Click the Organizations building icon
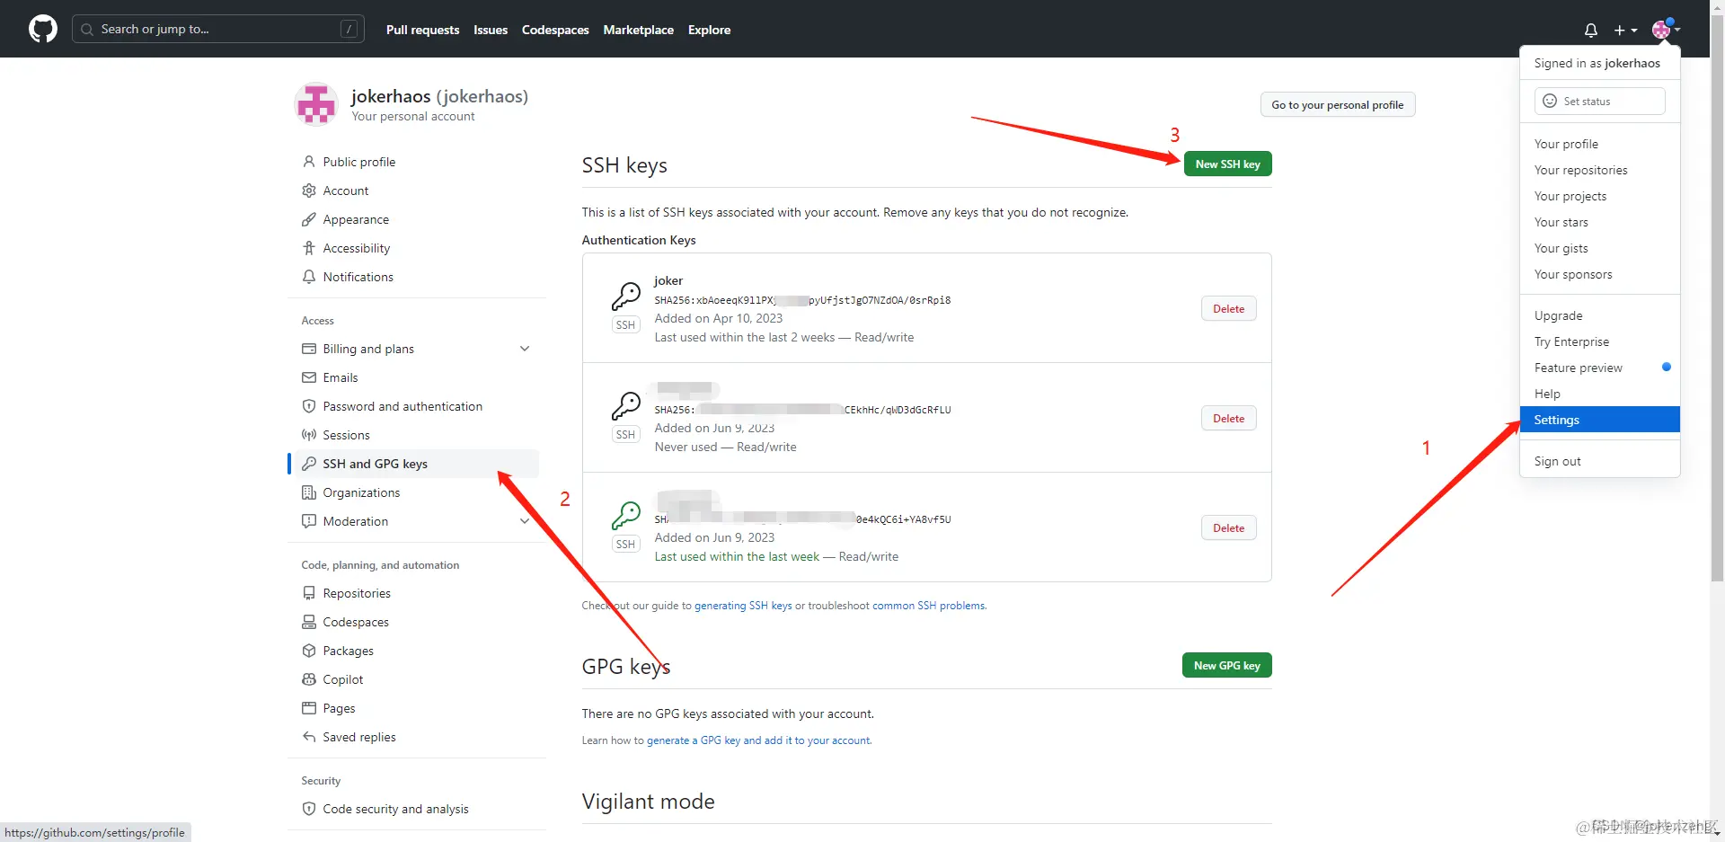Image resolution: width=1725 pixels, height=842 pixels. (x=309, y=492)
